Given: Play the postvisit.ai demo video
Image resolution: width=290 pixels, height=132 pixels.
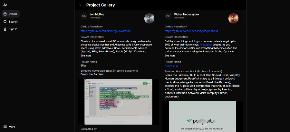Looking at the screenshot, I should (x=202, y=123).
